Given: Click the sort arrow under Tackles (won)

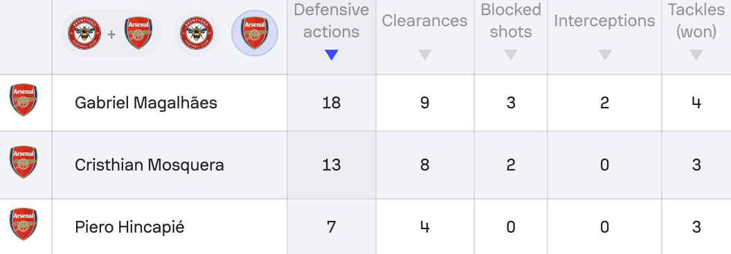Looking at the screenshot, I should point(696,55).
